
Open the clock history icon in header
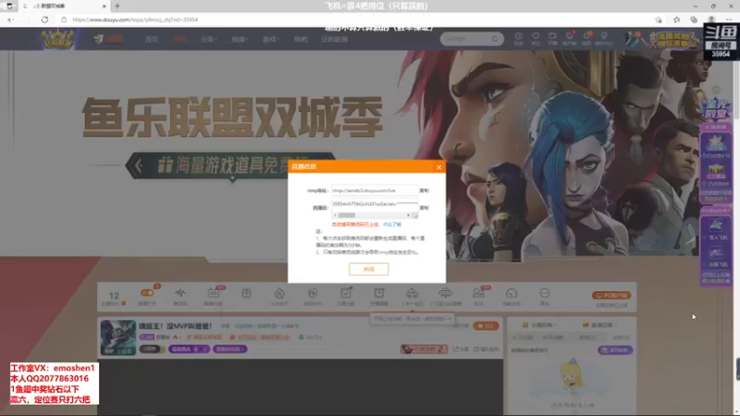[x=518, y=38]
